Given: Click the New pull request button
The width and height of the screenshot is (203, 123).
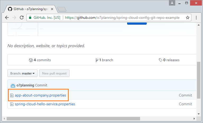Looking at the screenshot, I should (x=54, y=73).
